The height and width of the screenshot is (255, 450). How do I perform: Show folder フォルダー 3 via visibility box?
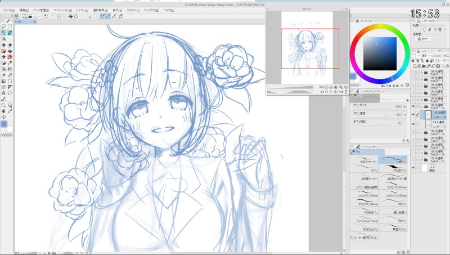point(413,79)
